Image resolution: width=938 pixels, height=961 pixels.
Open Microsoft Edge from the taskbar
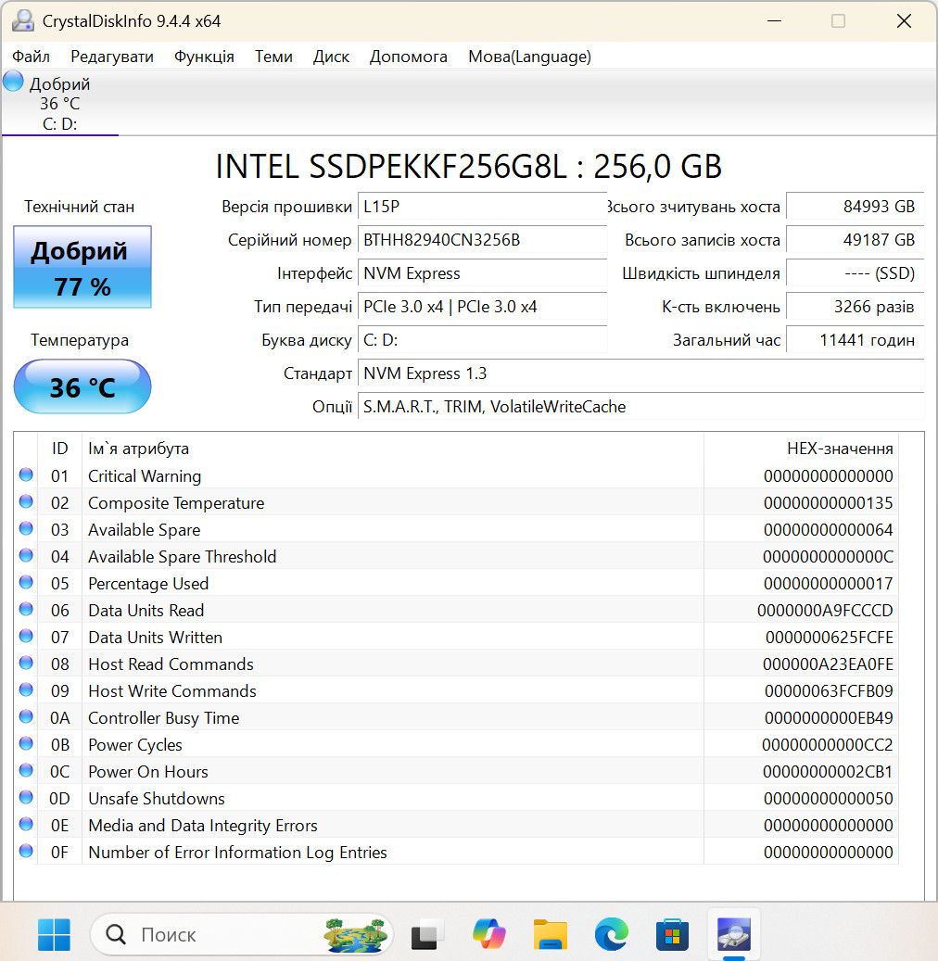coord(611,935)
